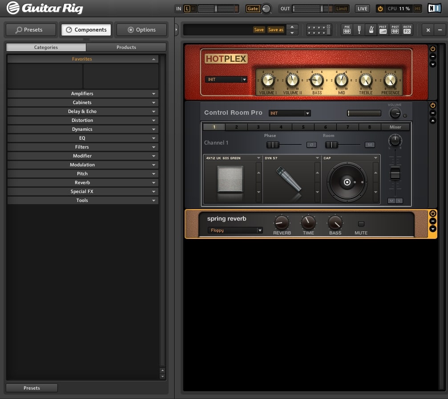The width and height of the screenshot is (448, 399).
Task: Turn off Control Room Pro power
Action: click(433, 105)
